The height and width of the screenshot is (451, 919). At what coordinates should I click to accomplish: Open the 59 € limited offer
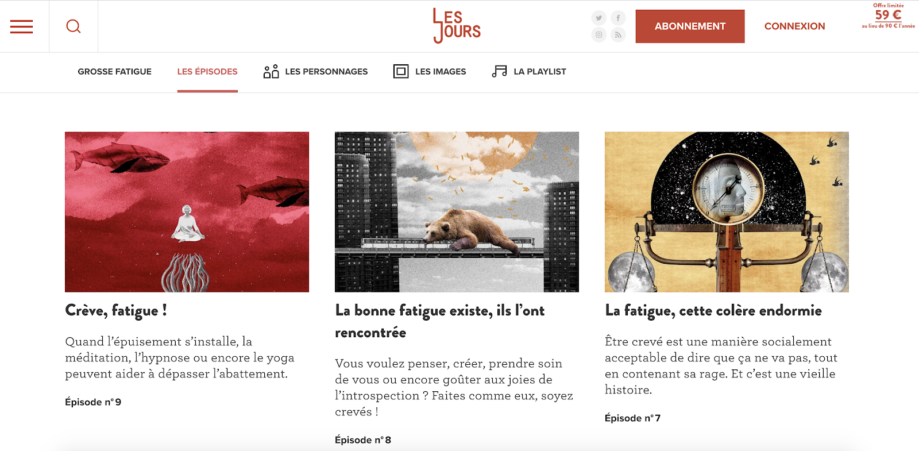(889, 16)
